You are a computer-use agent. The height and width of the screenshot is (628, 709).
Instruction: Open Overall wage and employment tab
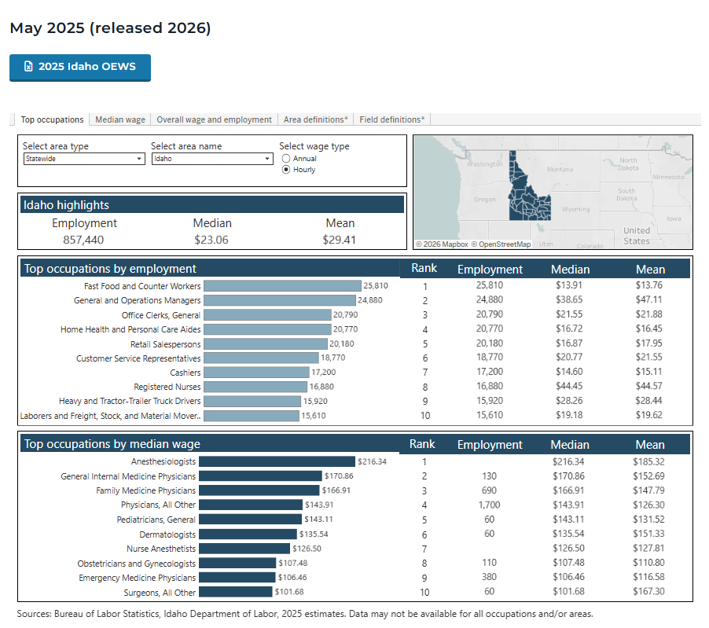(215, 119)
